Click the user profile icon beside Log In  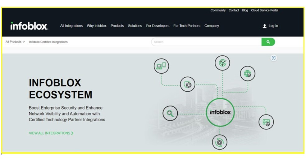tap(264, 26)
